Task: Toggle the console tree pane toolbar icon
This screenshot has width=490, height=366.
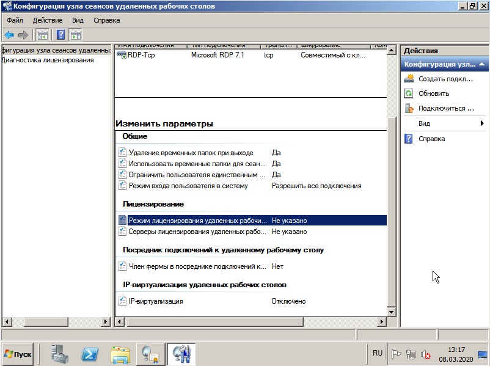Action: [x=42, y=35]
